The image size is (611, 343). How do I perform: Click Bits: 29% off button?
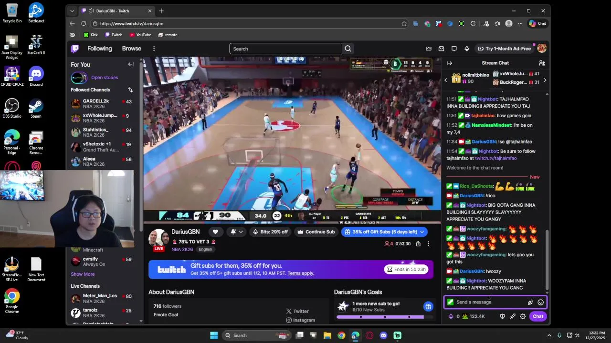point(270,232)
